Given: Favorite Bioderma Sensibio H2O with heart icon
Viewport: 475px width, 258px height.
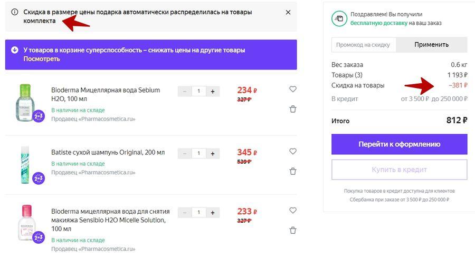Looking at the screenshot, I should [292, 210].
